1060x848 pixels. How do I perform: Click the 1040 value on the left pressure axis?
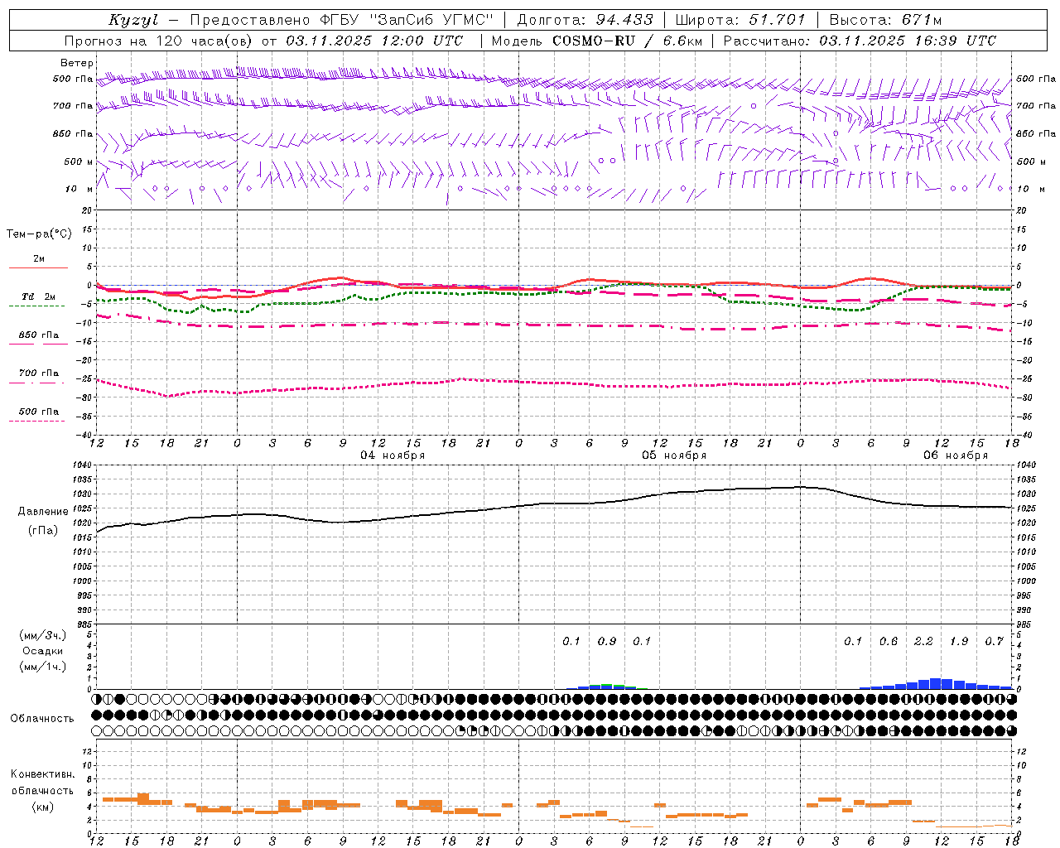pyautogui.click(x=81, y=465)
